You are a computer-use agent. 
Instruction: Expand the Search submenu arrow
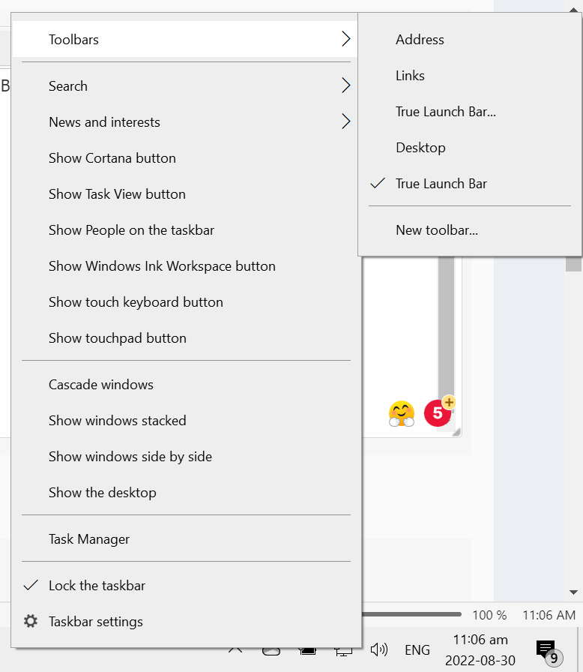pos(345,86)
